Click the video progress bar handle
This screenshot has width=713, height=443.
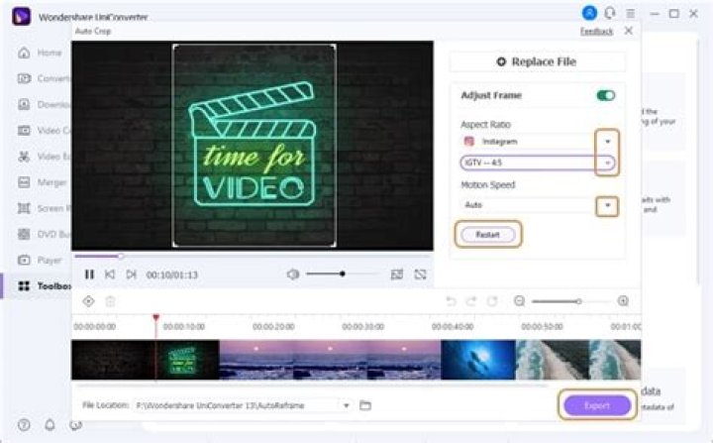(121, 257)
